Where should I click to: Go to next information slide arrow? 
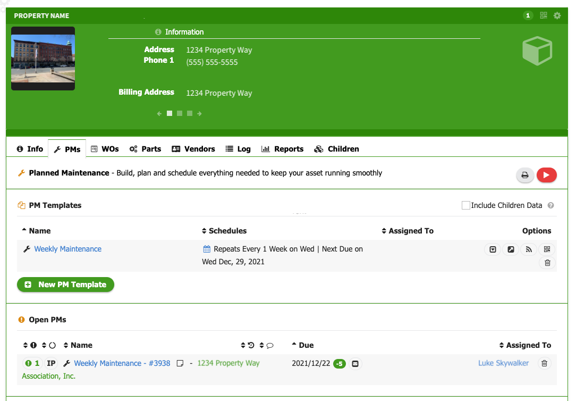pyautogui.click(x=199, y=113)
